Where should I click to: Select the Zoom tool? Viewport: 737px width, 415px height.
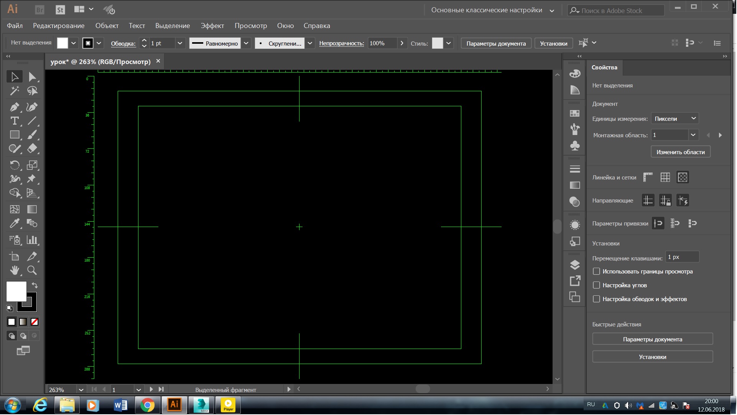click(x=32, y=270)
